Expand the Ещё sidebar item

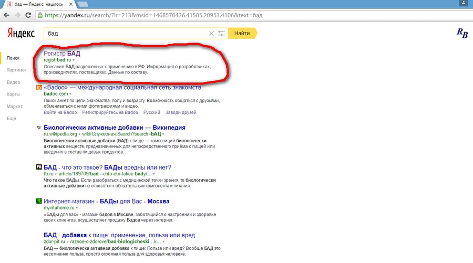(x=12, y=118)
